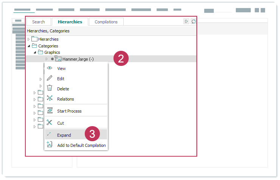The image size is (280, 180).
Task: Click the Add to Default Compilation icon
Action: (x=50, y=145)
